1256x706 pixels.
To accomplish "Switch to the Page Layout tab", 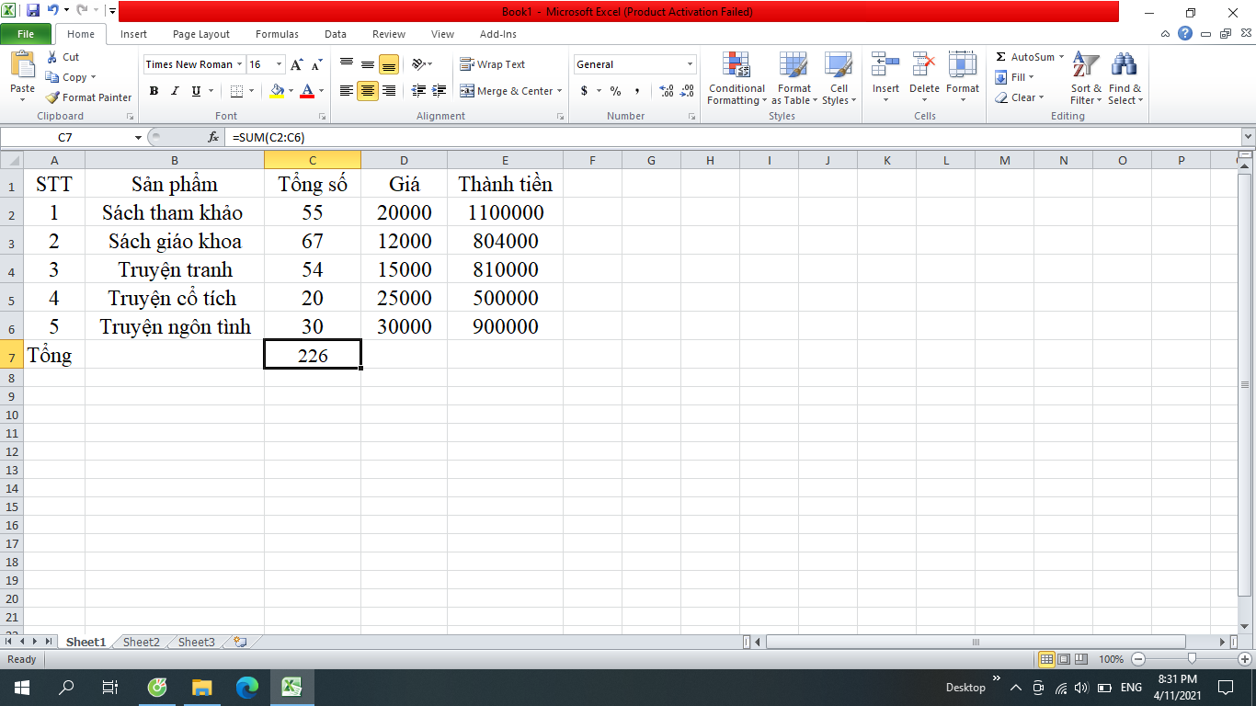I will pyautogui.click(x=201, y=34).
